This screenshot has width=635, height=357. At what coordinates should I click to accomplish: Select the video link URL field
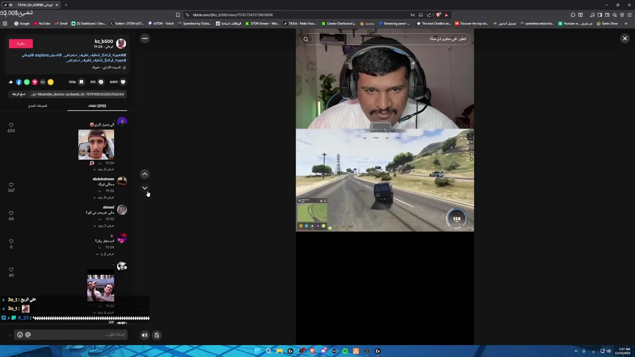[77, 94]
